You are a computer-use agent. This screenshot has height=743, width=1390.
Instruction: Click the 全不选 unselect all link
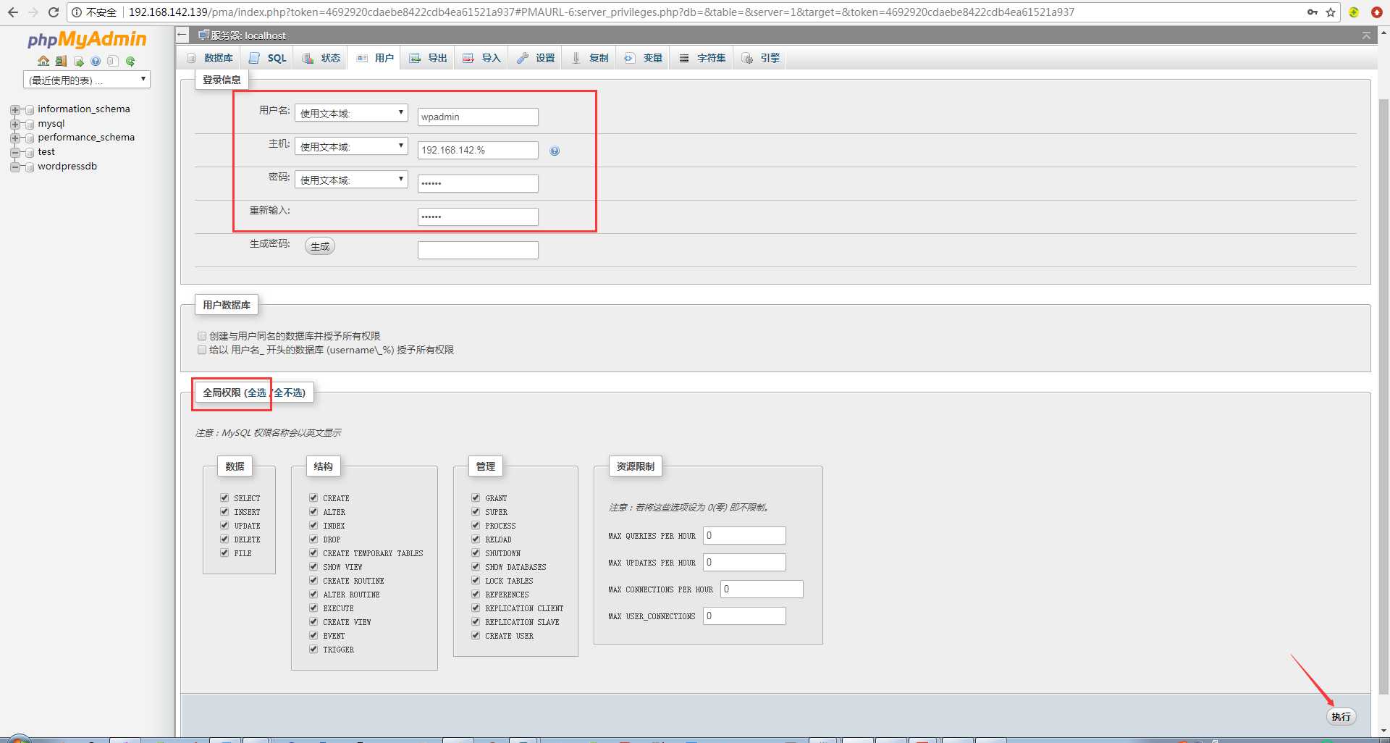(288, 393)
